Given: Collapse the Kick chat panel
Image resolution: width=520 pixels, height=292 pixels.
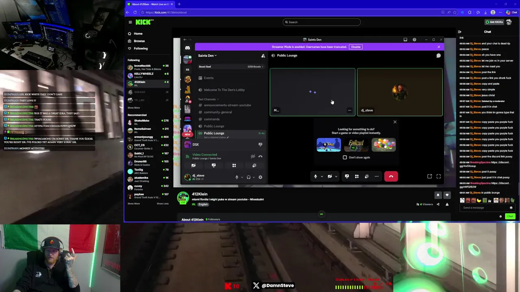Looking at the screenshot, I should point(459,32).
